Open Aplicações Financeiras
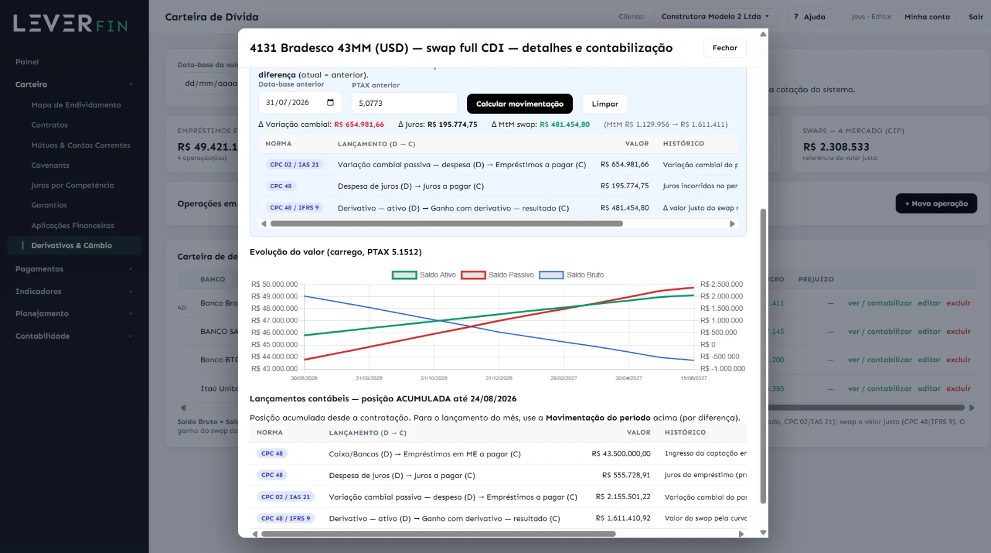Image resolution: width=991 pixels, height=553 pixels. [x=72, y=225]
